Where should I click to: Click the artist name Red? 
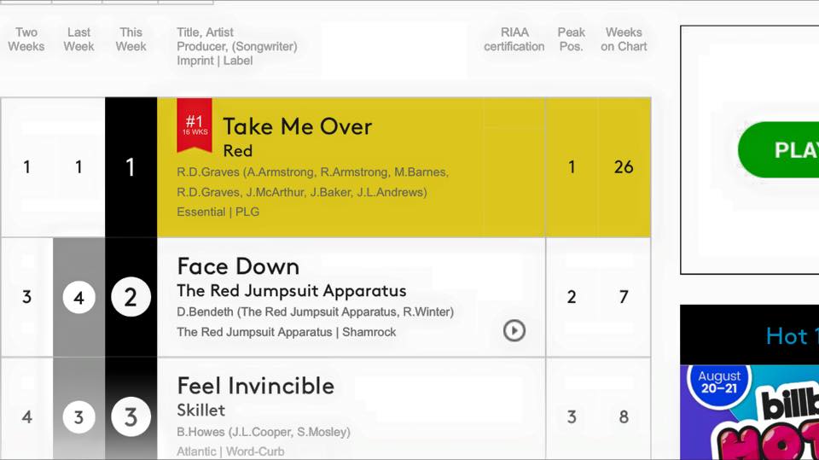point(237,151)
